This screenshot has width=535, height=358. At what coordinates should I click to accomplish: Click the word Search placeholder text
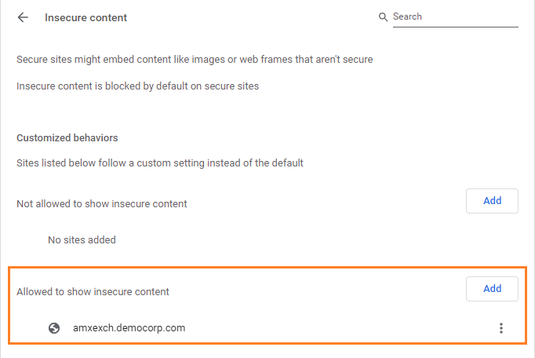point(407,16)
